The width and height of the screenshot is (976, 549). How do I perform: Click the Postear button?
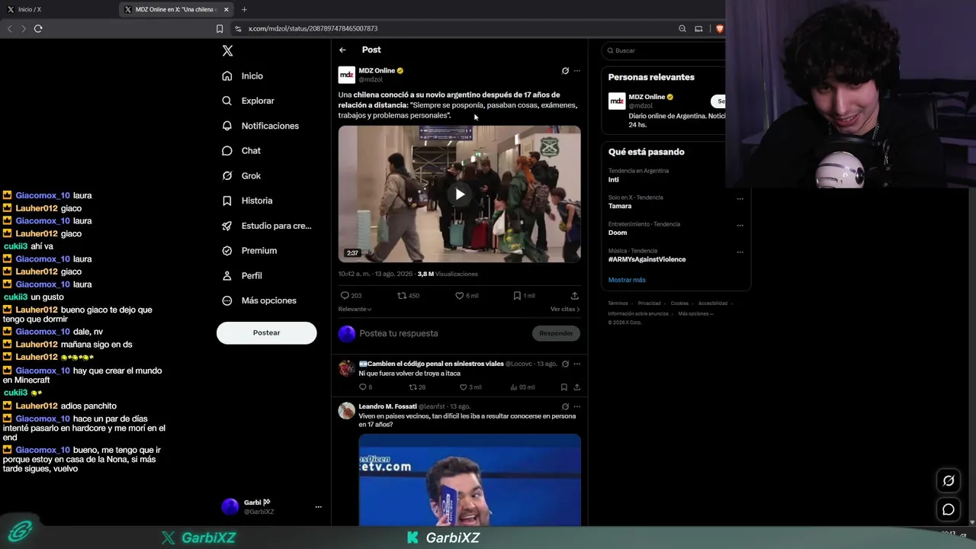[266, 332]
